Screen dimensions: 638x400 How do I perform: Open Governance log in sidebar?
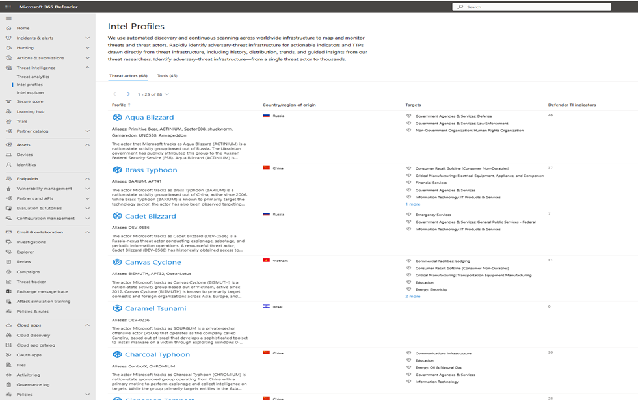33,385
